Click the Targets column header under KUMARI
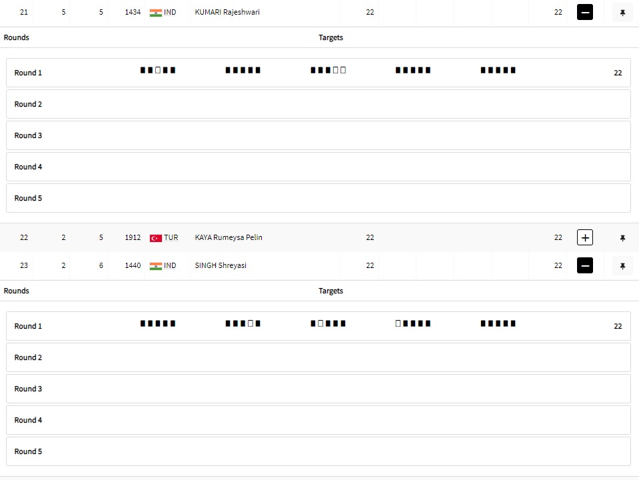This screenshot has width=639, height=480. tap(330, 37)
